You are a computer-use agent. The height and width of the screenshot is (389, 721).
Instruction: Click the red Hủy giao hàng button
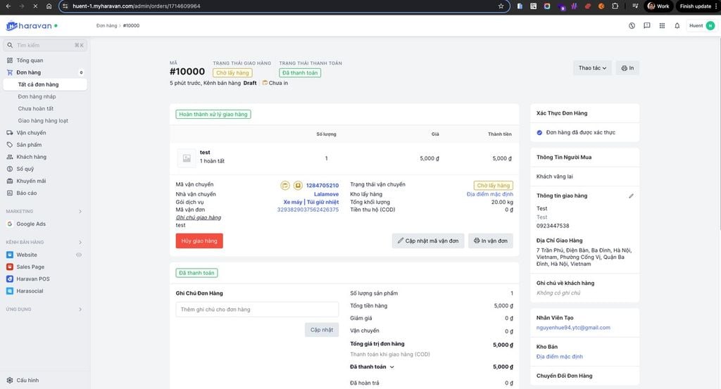(x=199, y=241)
